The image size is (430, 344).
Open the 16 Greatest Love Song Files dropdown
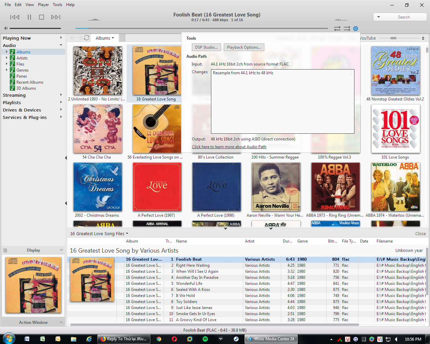click(x=99, y=233)
